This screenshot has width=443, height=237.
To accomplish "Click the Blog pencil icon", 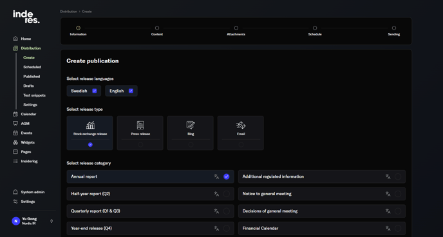I will click(191, 125).
